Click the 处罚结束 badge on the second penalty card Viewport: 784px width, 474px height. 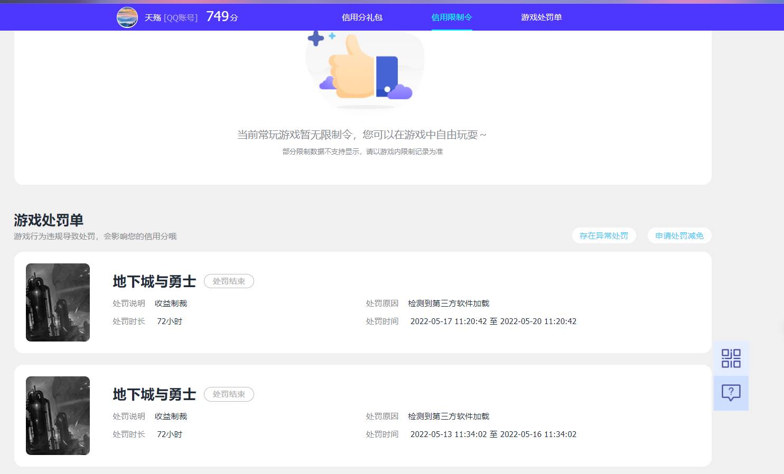click(229, 394)
